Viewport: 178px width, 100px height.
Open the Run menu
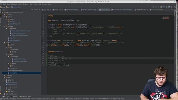click(31, 4)
